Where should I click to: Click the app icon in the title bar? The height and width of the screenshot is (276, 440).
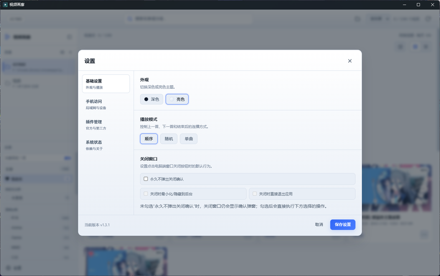point(5,5)
